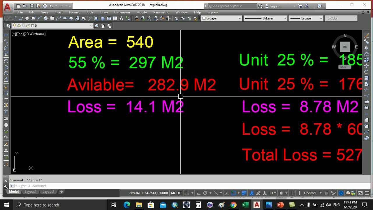Select the Move tool in Modify toolbar
This screenshot has width=373, height=210.
coord(367,66)
